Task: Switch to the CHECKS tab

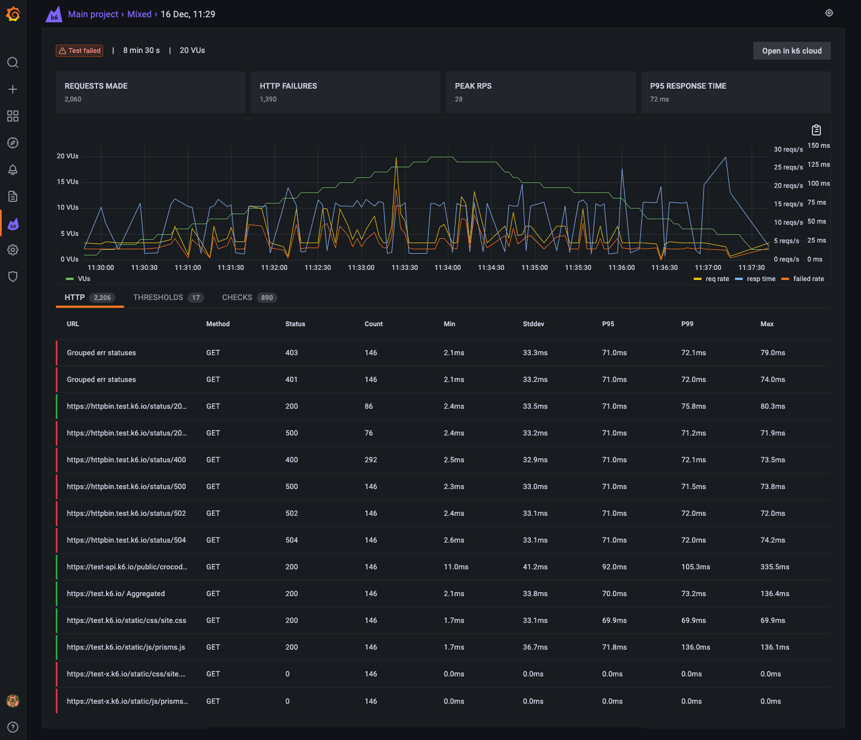Action: (249, 298)
